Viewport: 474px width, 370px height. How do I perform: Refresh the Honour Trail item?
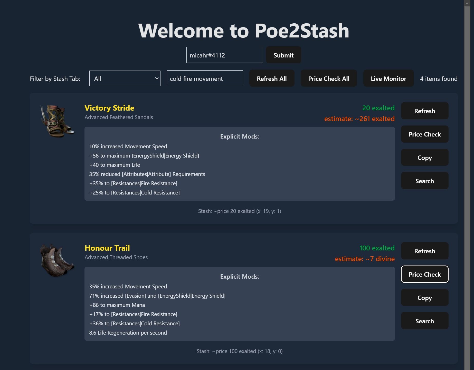tap(424, 251)
